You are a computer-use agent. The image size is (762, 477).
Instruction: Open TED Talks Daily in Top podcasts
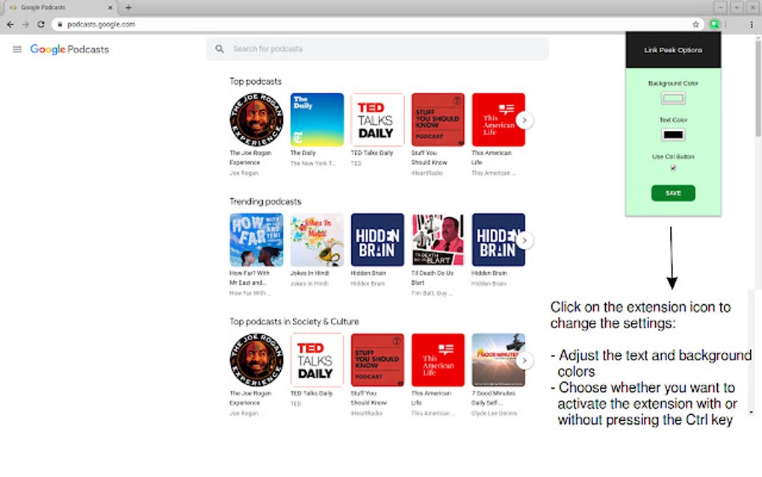pos(377,120)
